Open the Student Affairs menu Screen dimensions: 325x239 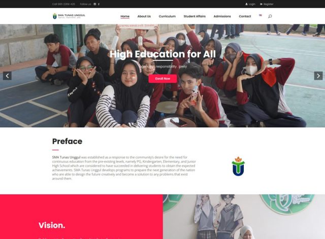click(194, 16)
